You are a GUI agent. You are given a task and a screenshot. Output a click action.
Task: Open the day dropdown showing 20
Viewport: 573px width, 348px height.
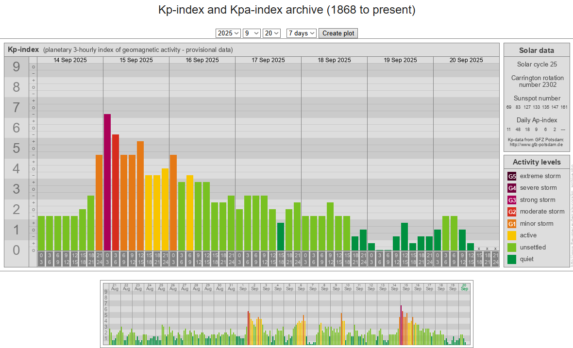(x=271, y=33)
